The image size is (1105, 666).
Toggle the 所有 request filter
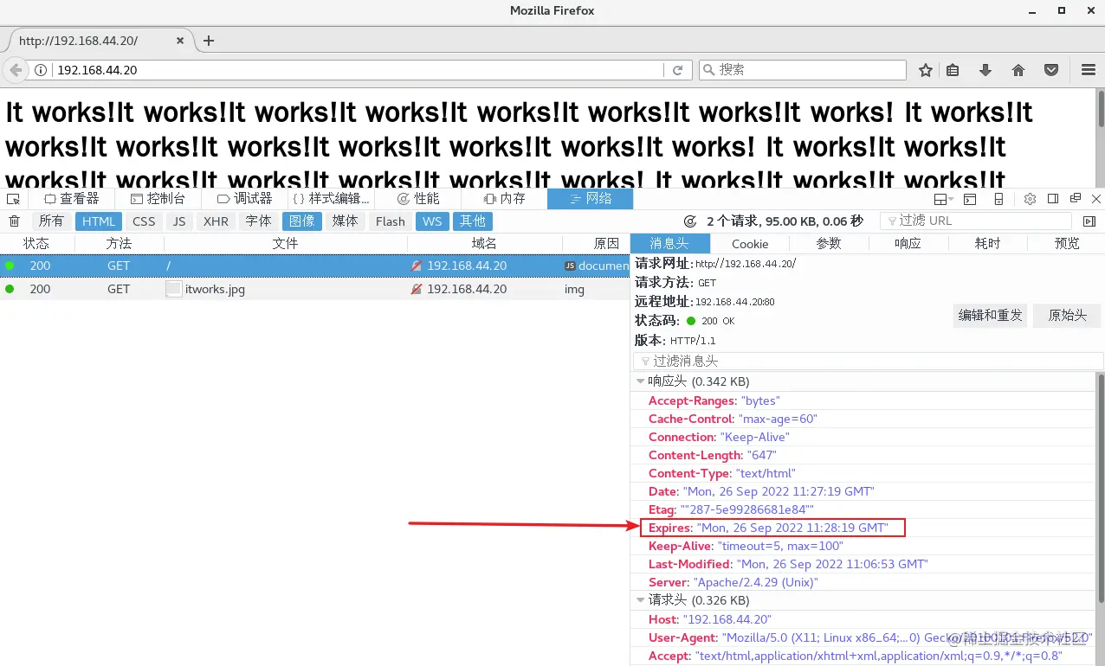click(51, 221)
